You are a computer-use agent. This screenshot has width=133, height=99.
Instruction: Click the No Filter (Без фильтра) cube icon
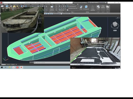[x=86, y=7]
